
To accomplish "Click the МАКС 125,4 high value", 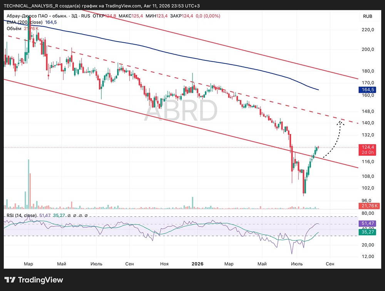I will click(131, 16).
